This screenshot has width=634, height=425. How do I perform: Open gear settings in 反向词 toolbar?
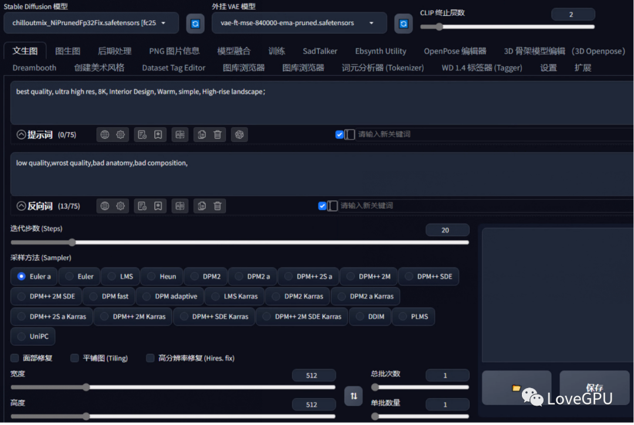[x=120, y=206]
